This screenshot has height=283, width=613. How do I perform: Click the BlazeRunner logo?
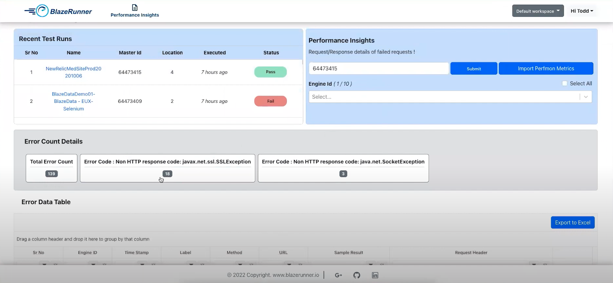tap(58, 11)
